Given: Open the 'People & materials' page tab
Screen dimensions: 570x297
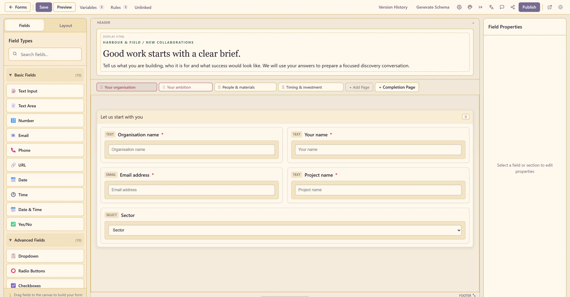Looking at the screenshot, I should pos(245,87).
